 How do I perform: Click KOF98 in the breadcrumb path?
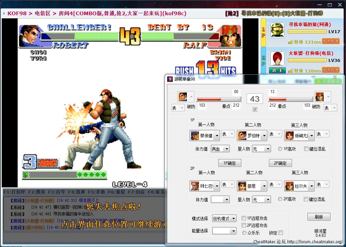(17, 14)
